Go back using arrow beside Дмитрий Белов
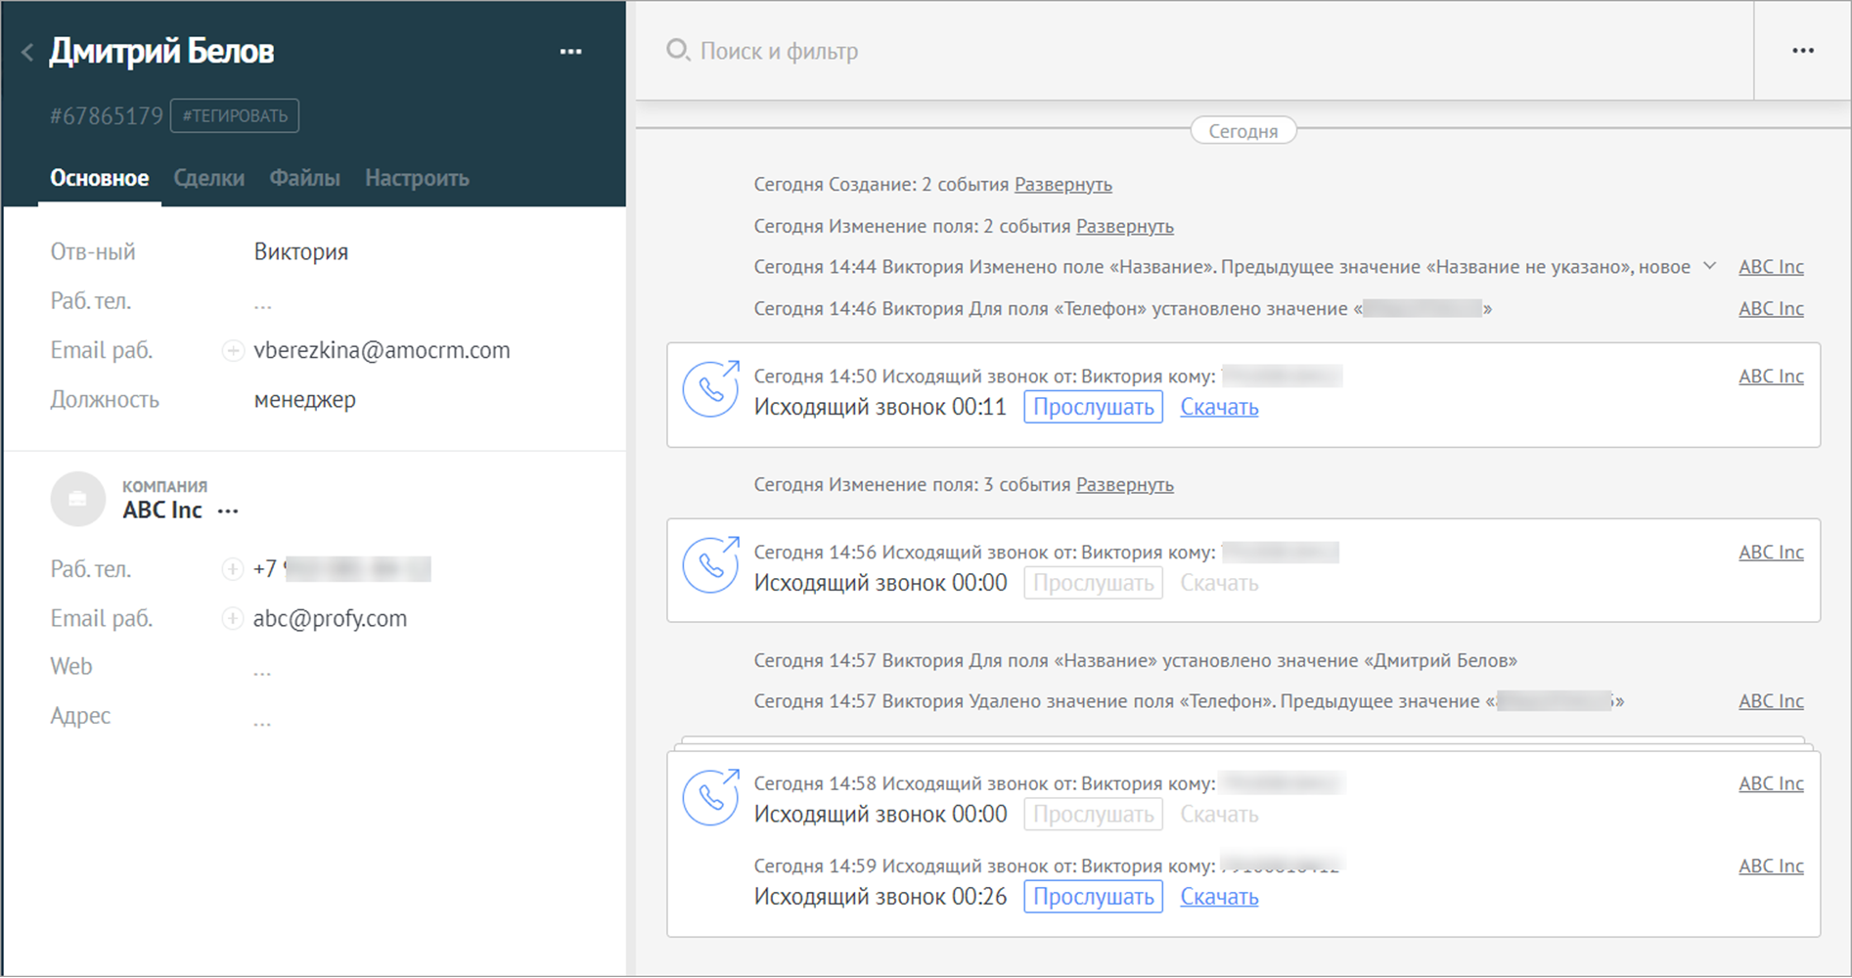Screen dimensions: 1852x978 (27, 52)
